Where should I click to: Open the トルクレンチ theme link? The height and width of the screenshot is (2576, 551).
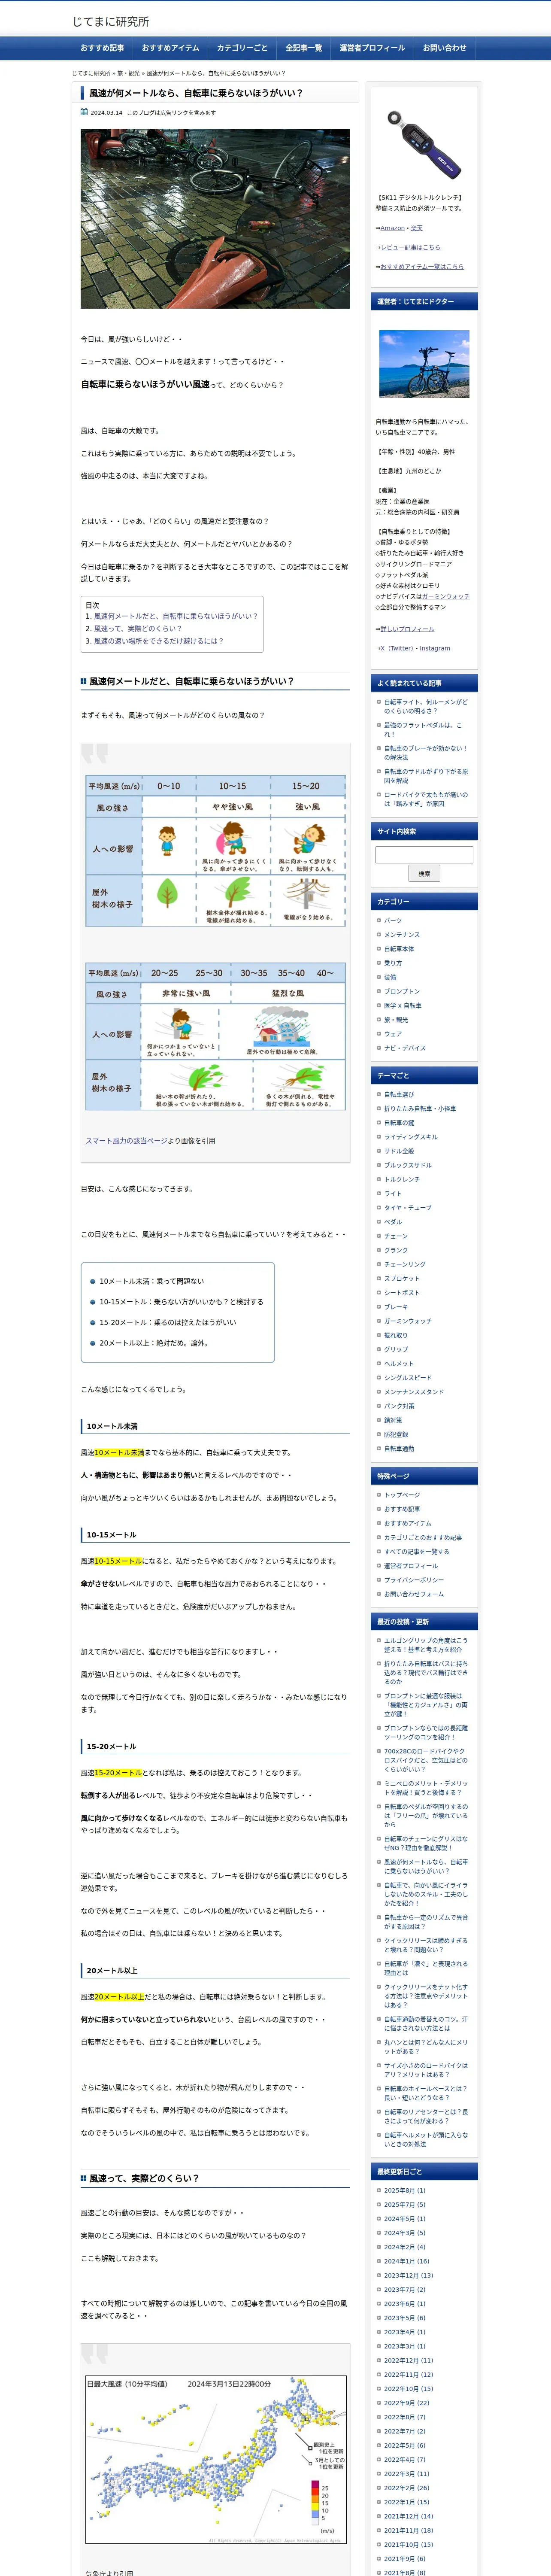tap(402, 1179)
